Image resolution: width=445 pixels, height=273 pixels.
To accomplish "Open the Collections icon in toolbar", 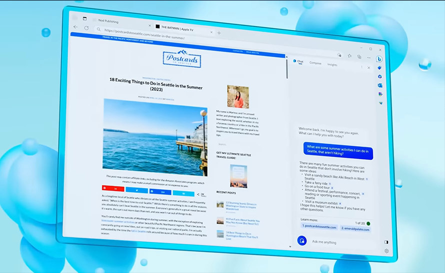I will coord(359,57).
